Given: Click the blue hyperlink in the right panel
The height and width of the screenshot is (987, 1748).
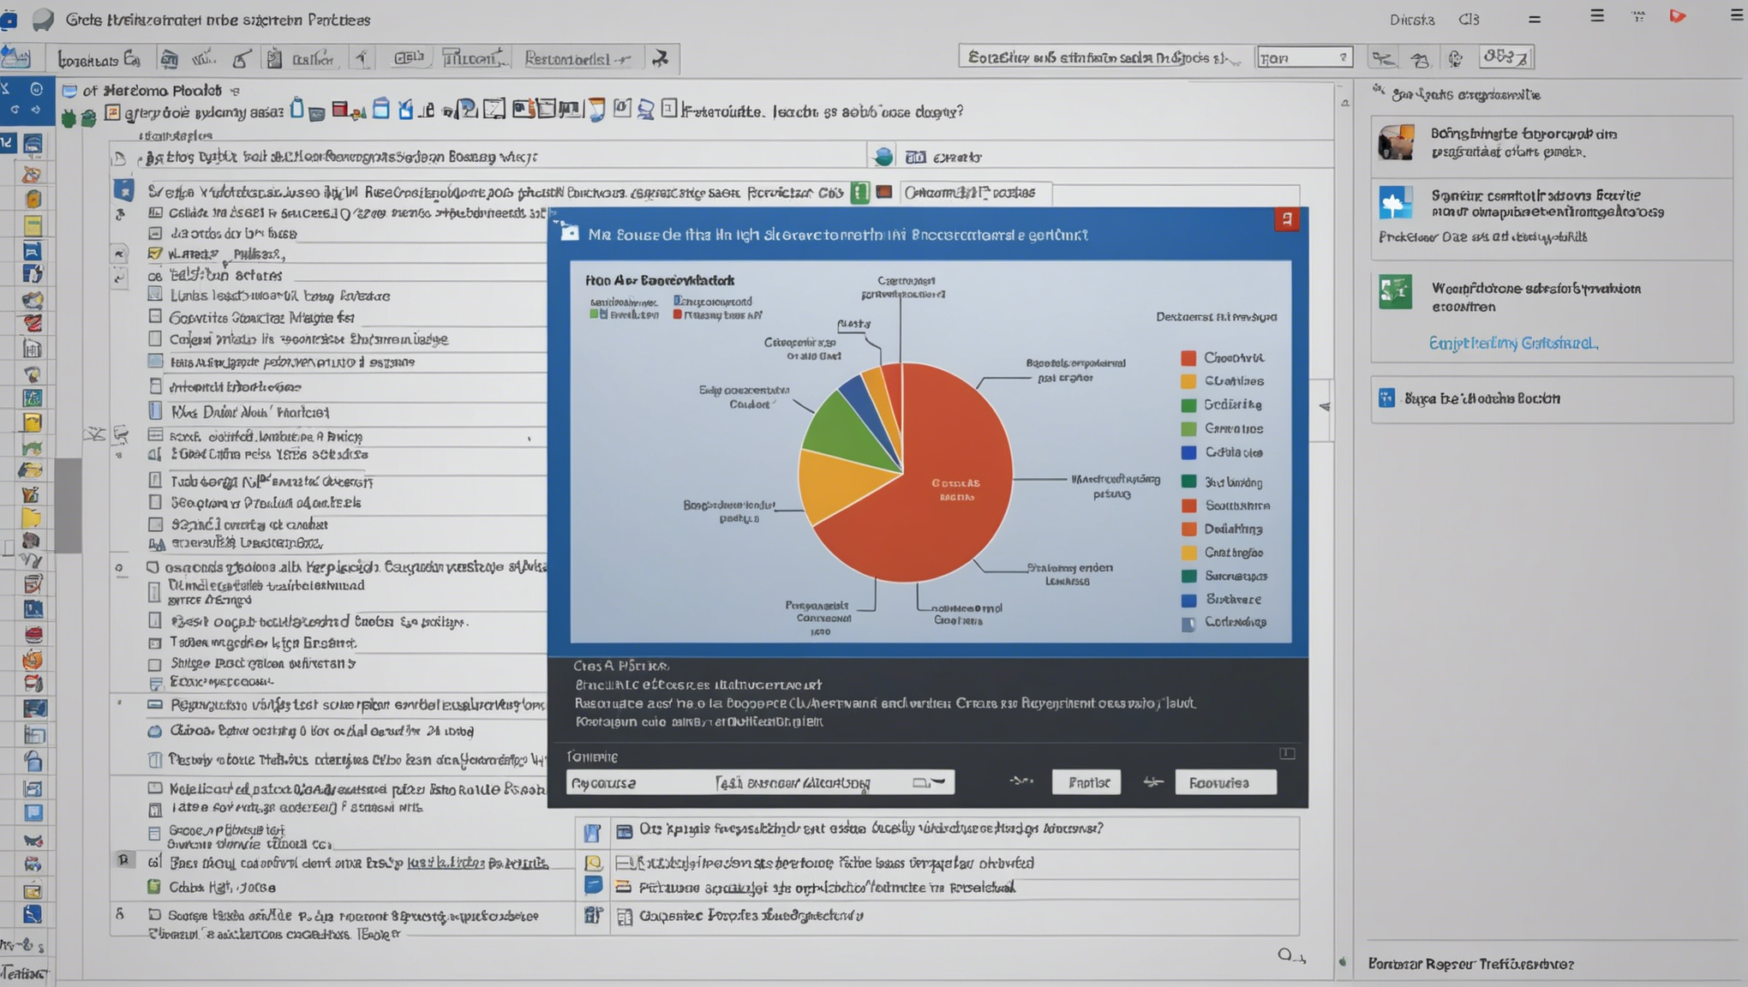Looking at the screenshot, I should 1512,344.
